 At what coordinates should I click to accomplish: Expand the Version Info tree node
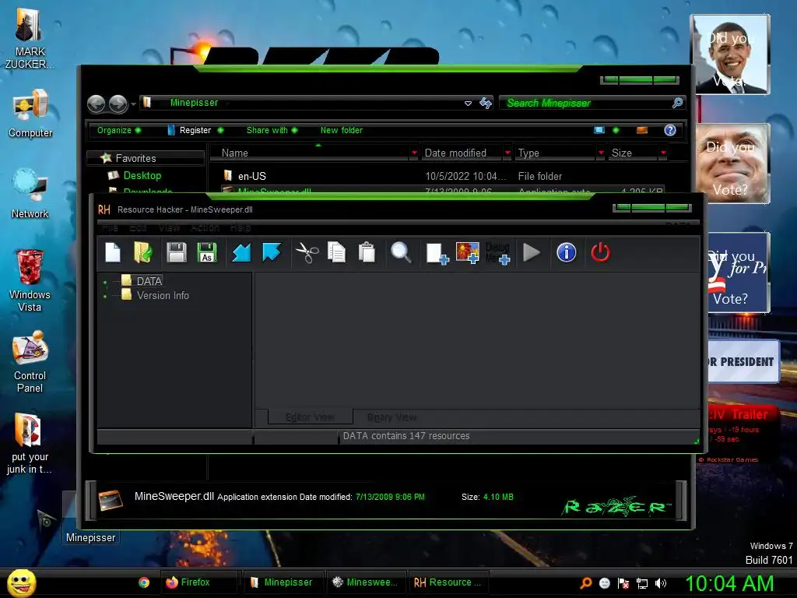105,296
